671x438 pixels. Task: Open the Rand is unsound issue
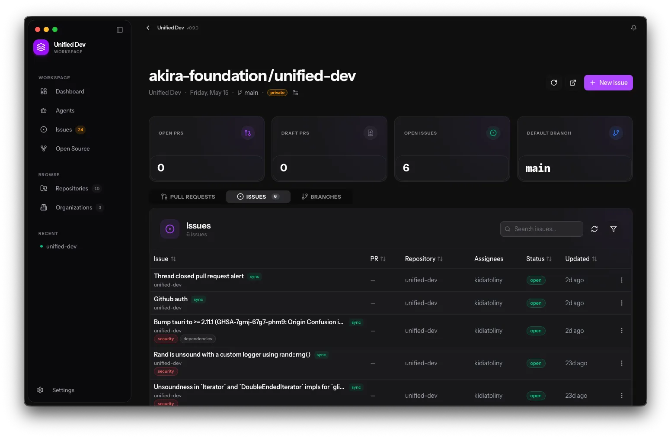(x=232, y=354)
